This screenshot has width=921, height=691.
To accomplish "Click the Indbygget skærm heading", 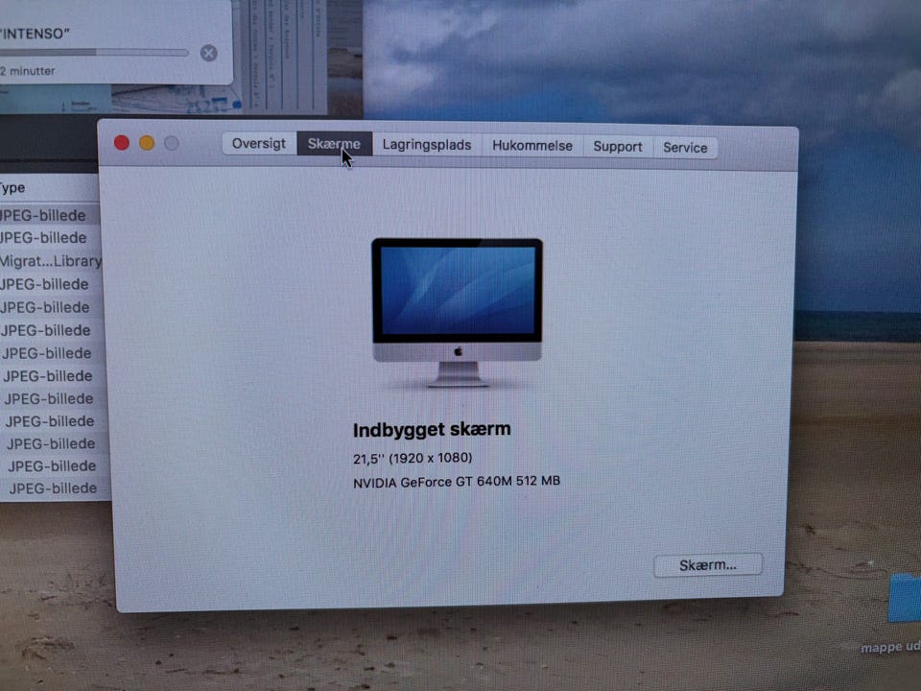I will 432,430.
